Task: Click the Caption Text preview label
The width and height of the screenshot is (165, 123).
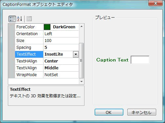Action: pyautogui.click(x=112, y=60)
